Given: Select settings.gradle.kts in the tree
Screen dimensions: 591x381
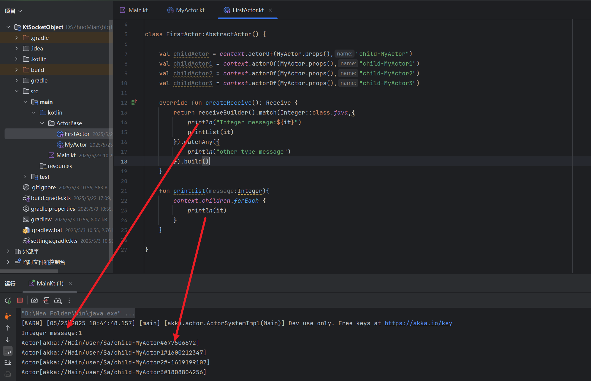Looking at the screenshot, I should [x=54, y=241].
